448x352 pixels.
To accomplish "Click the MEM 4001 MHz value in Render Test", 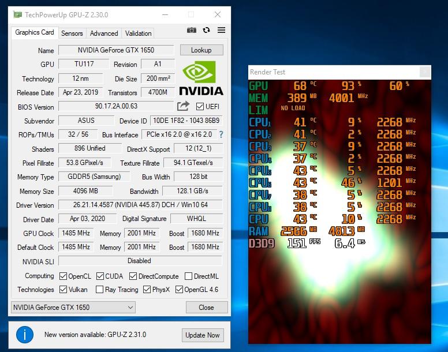I will click(348, 98).
